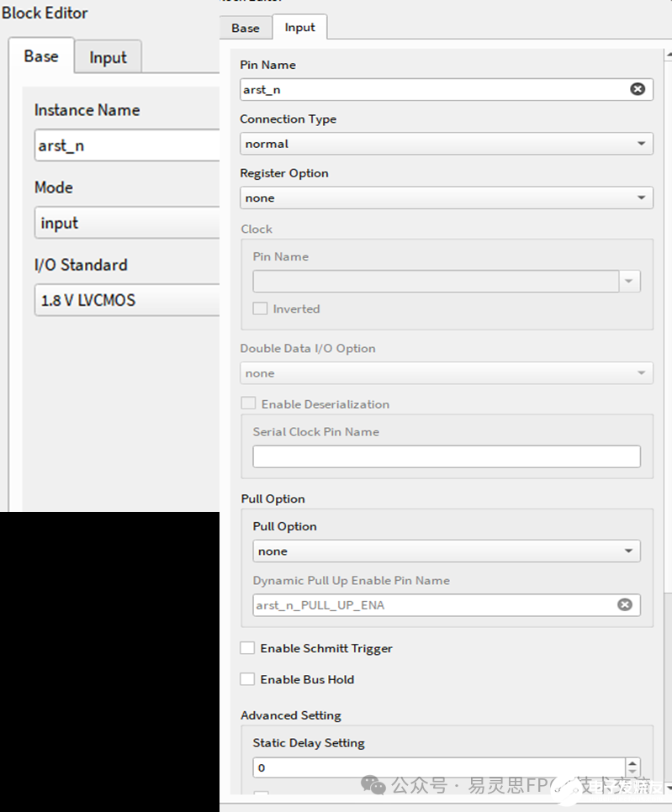The height and width of the screenshot is (812, 672).
Task: Select Input tab in right panel
Action: (299, 27)
